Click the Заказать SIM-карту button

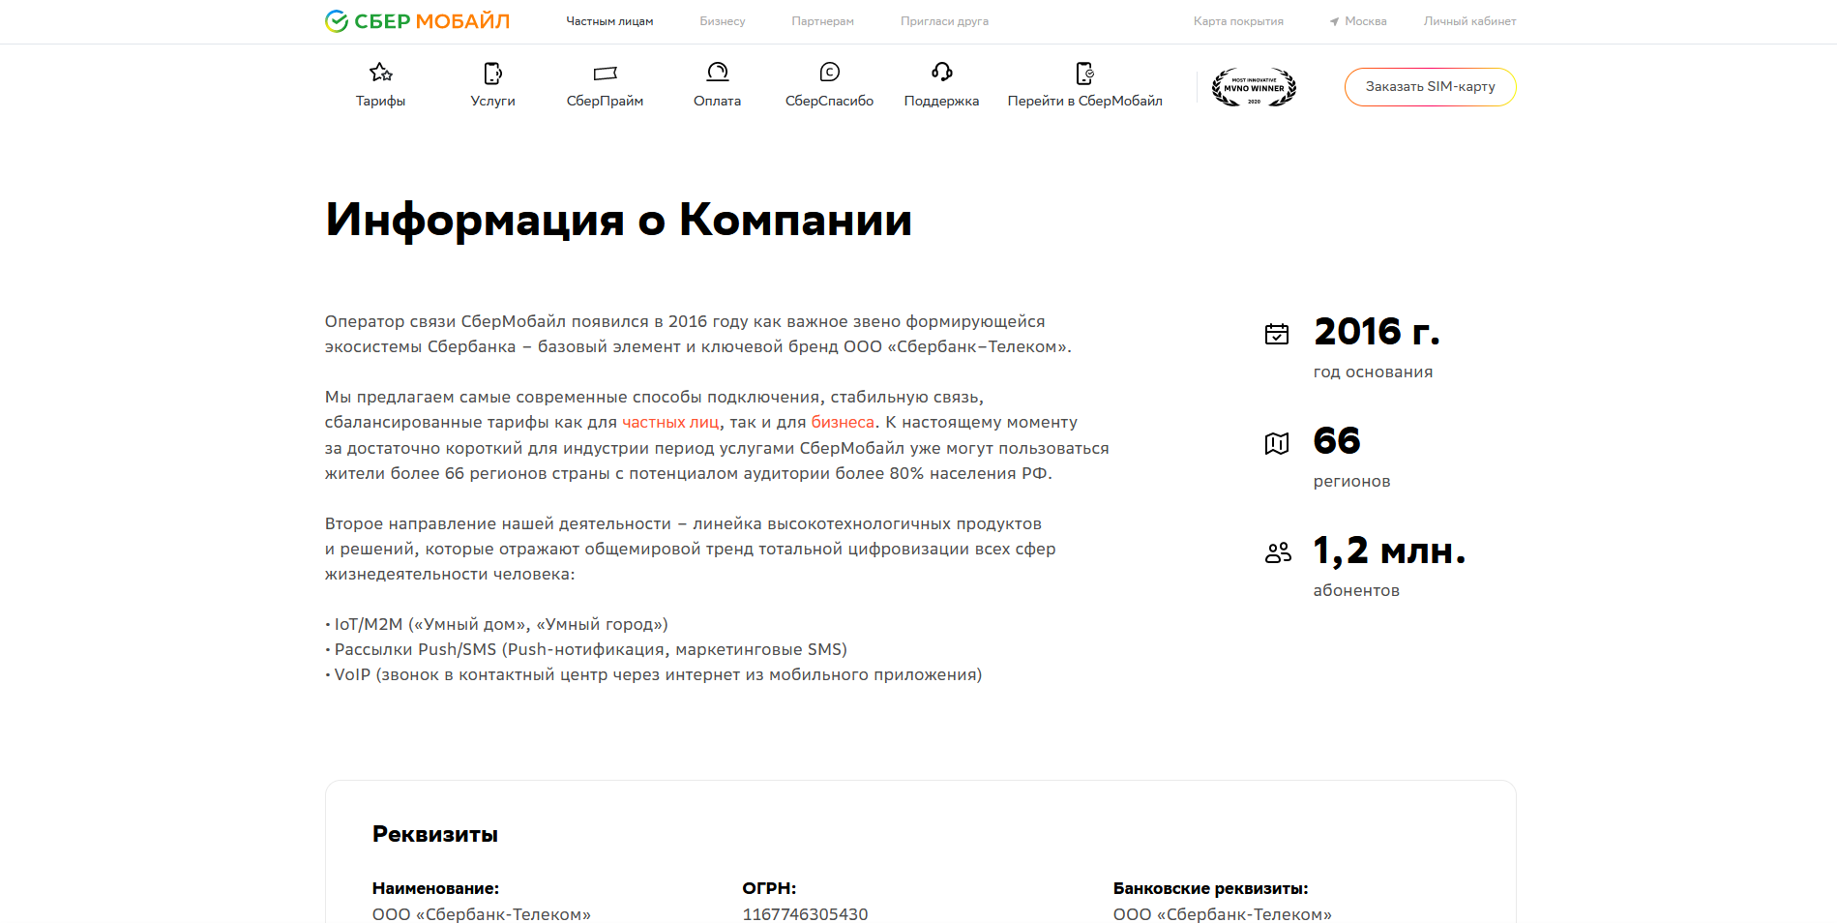1430,87
